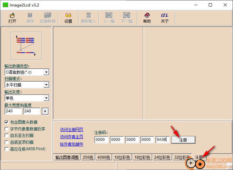233x170 pixels.
Task: Open the 给作者发邮件 link
Action: pos(72,144)
